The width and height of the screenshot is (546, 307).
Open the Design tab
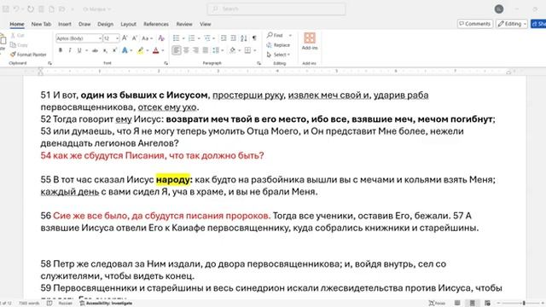(x=106, y=24)
